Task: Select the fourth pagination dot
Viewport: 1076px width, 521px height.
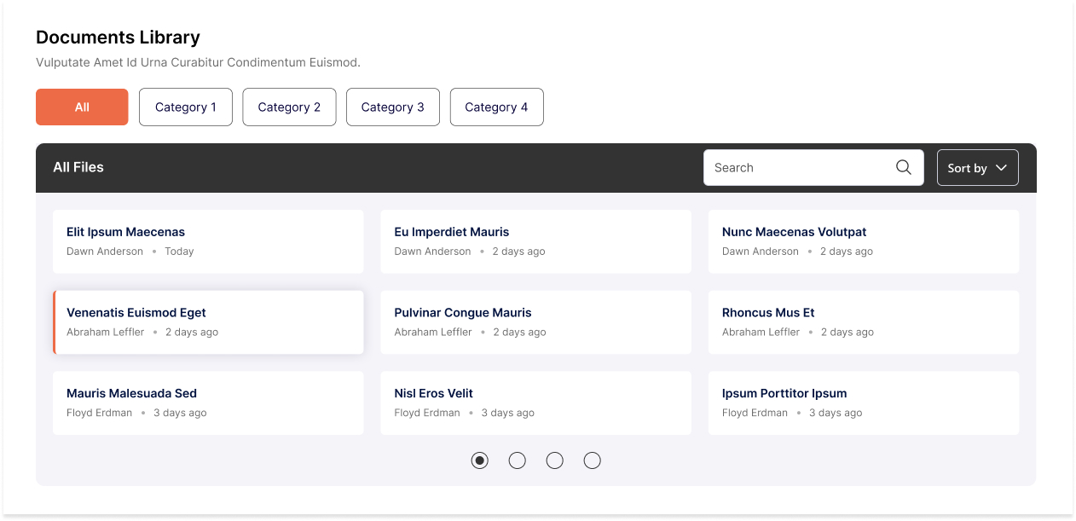Action: point(592,460)
